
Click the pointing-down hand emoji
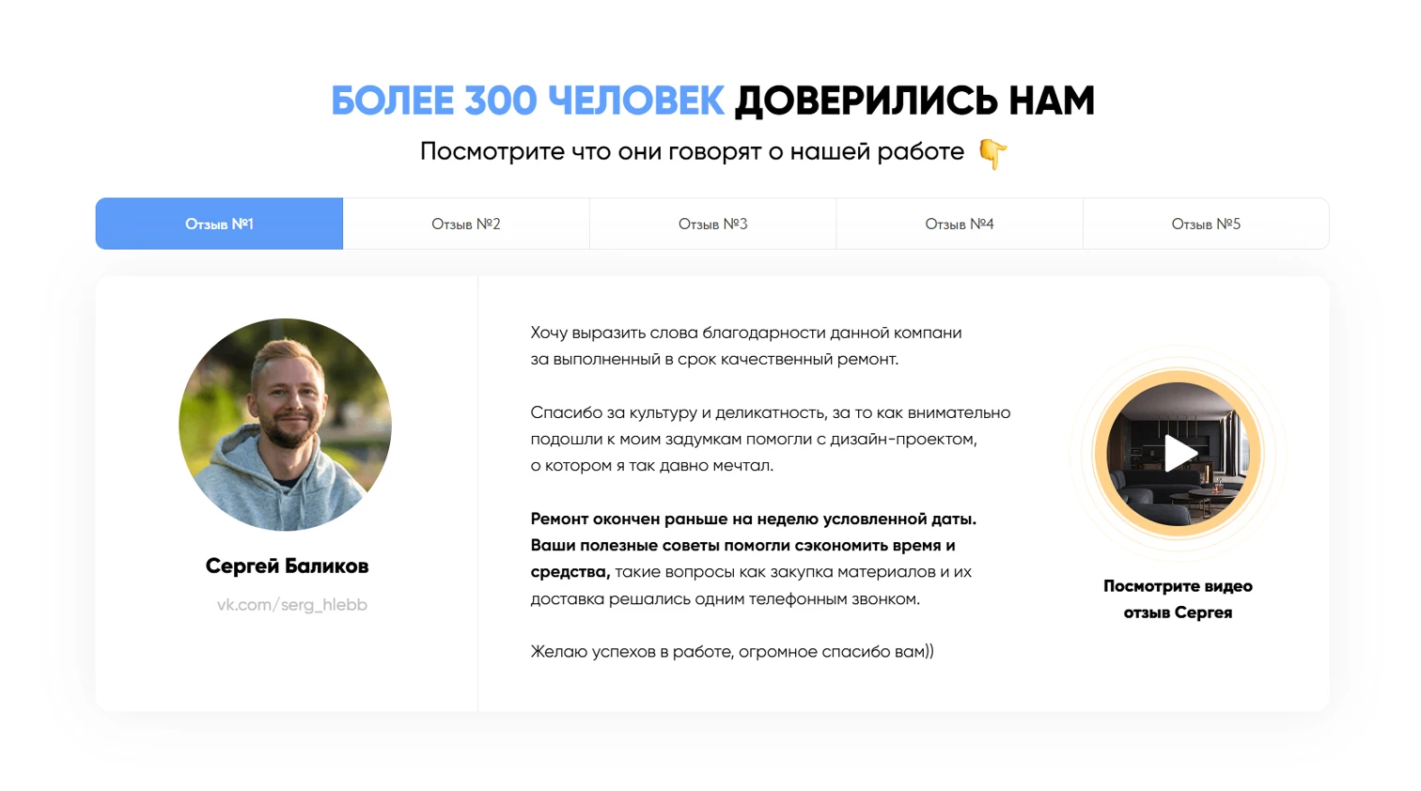pyautogui.click(x=993, y=153)
